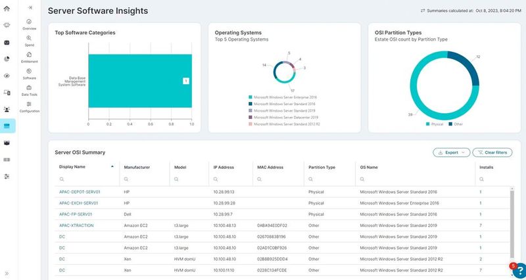Click the Data Base Management bar in chart
Image resolution: width=526 pixels, height=280 pixels.
click(x=140, y=81)
